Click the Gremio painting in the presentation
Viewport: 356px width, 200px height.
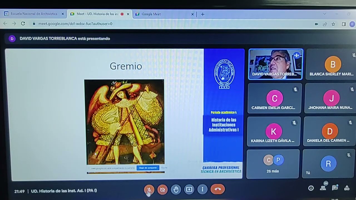coord(124,122)
